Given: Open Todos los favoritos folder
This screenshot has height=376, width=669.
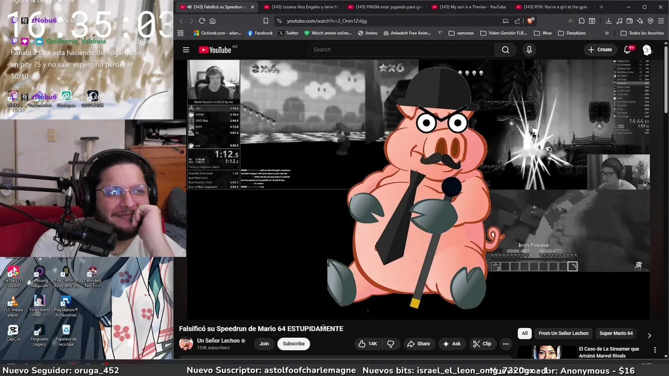Looking at the screenshot, I should click(x=642, y=33).
